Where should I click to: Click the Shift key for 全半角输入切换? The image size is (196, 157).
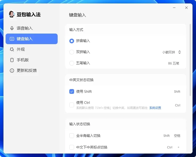coord(166,136)
